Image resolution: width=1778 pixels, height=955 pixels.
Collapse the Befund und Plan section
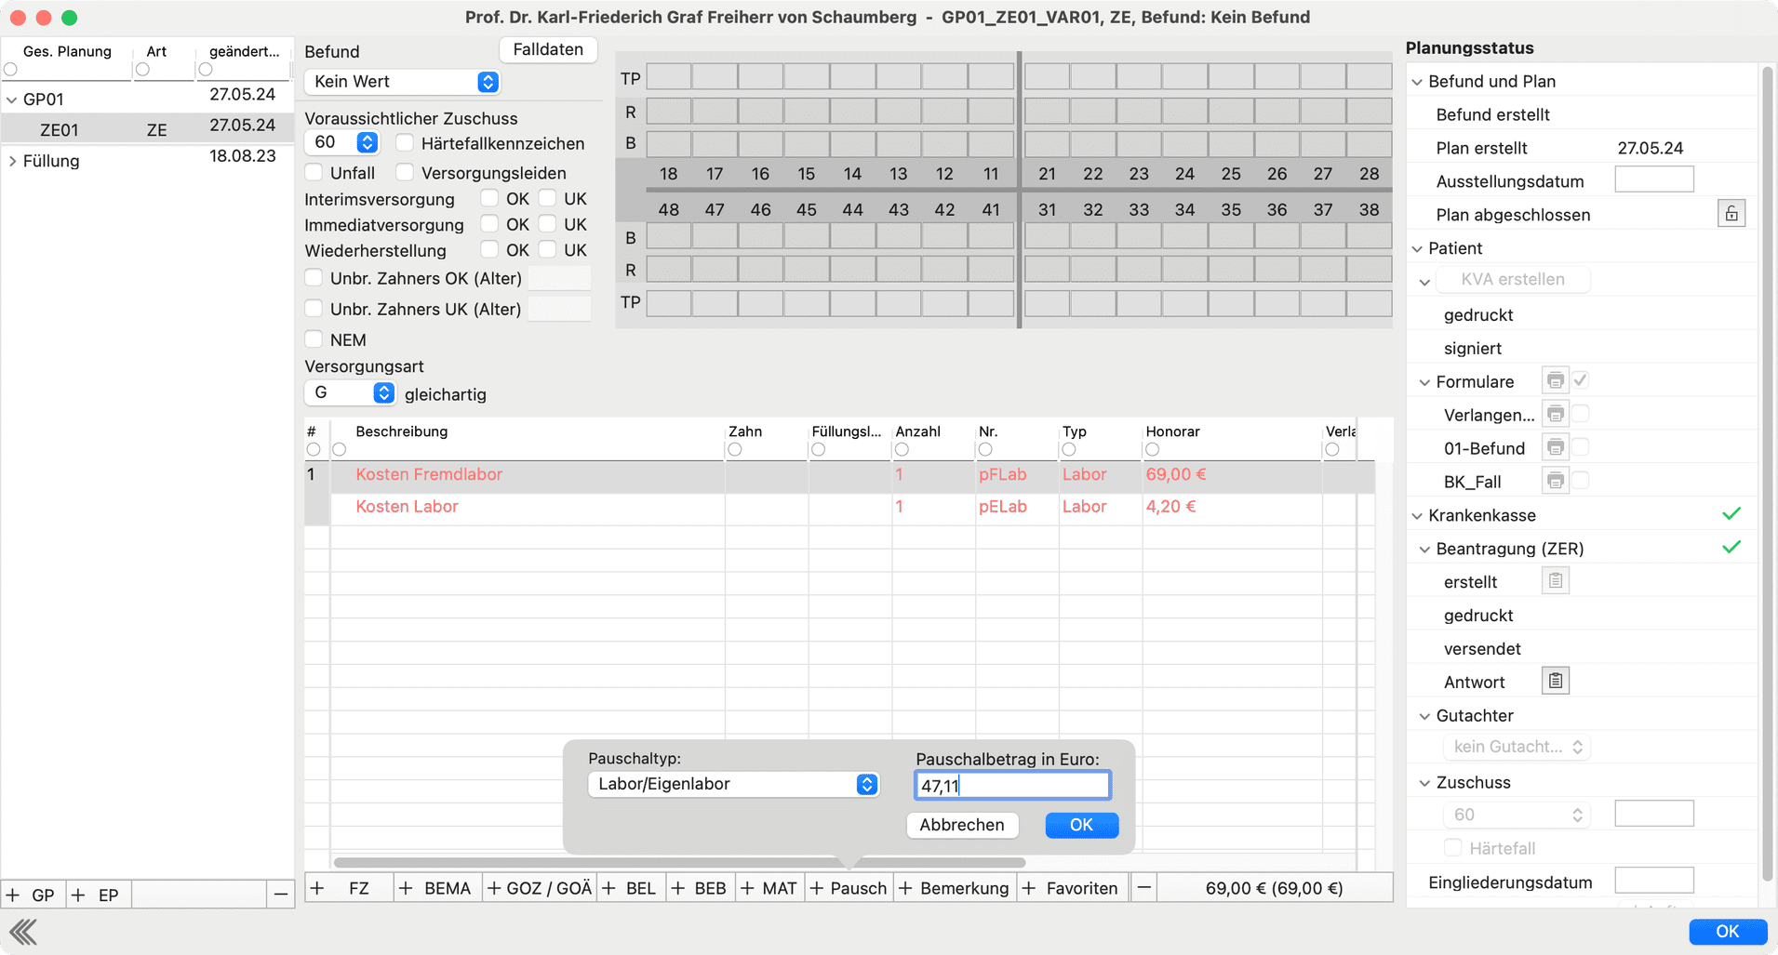pos(1417,82)
